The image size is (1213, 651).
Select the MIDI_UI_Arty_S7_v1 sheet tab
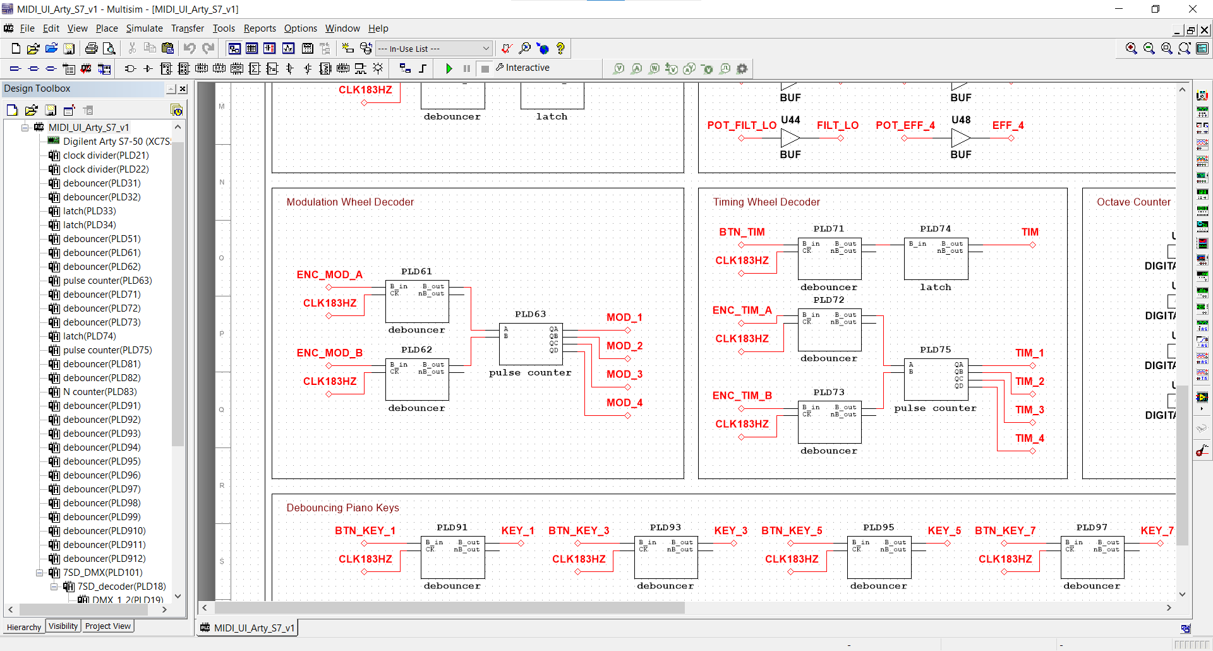coord(247,628)
